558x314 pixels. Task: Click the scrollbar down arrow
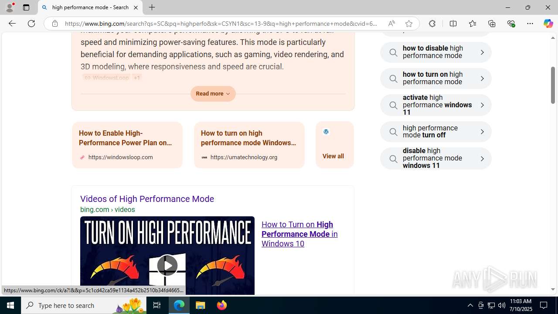(553, 290)
